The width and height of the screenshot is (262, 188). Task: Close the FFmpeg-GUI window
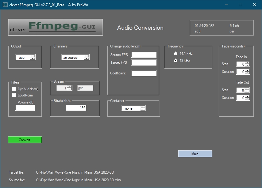coord(254,5)
